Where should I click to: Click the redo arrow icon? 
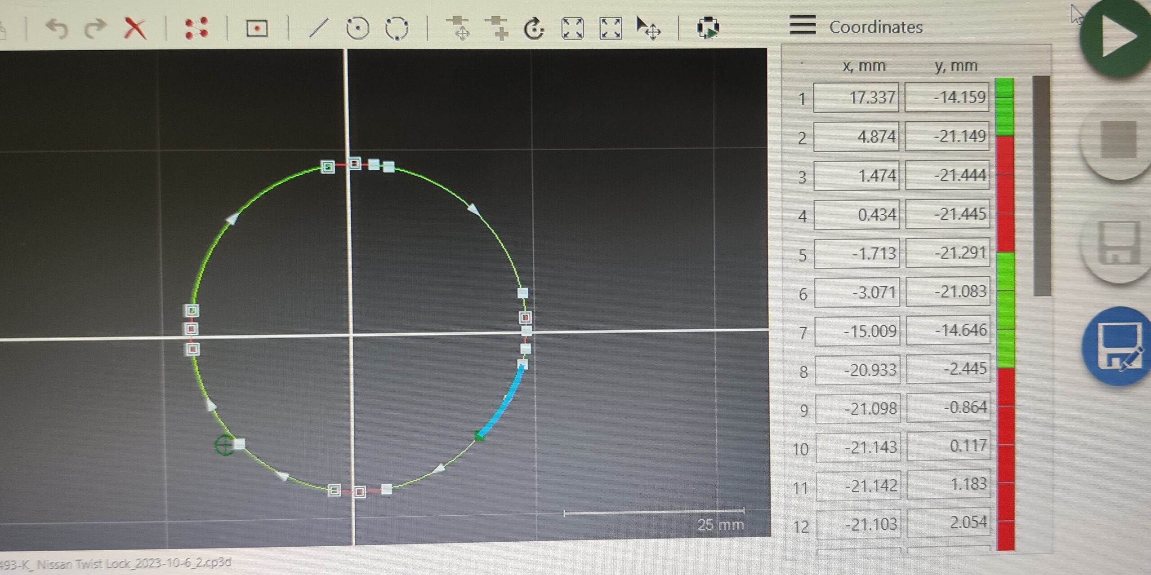pyautogui.click(x=95, y=29)
